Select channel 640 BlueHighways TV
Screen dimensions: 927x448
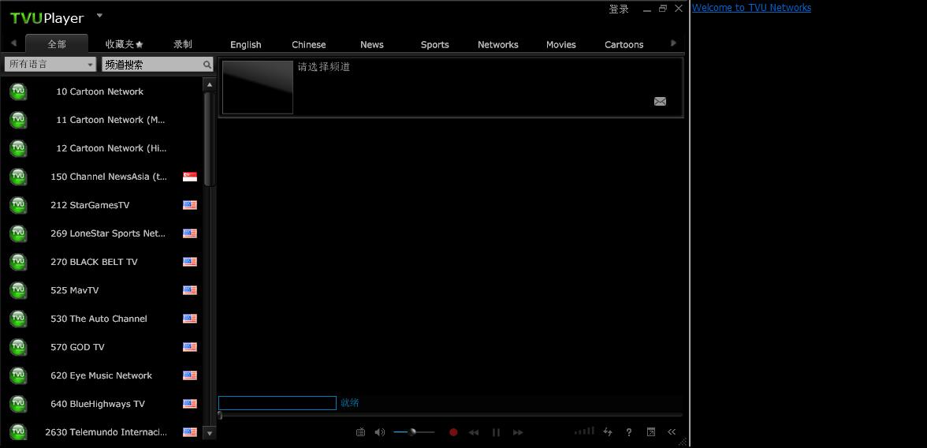(102, 404)
